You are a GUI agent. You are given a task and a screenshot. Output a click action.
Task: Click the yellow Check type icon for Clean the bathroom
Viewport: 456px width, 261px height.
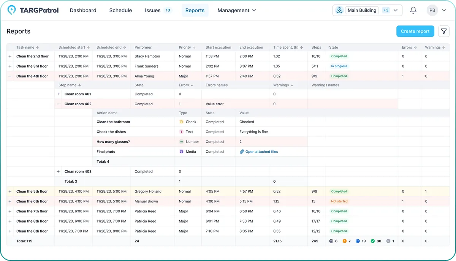(182, 122)
